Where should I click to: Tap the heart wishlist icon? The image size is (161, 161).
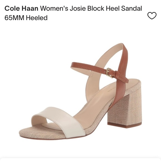152,16
